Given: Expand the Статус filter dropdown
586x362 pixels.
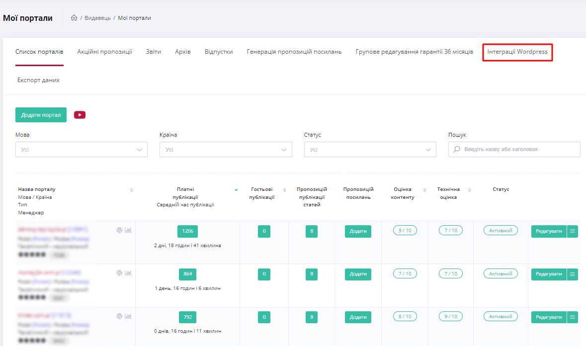Looking at the screenshot, I should 370,150.
